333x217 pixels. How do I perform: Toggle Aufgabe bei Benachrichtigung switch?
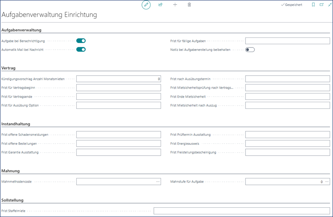tap(81, 41)
